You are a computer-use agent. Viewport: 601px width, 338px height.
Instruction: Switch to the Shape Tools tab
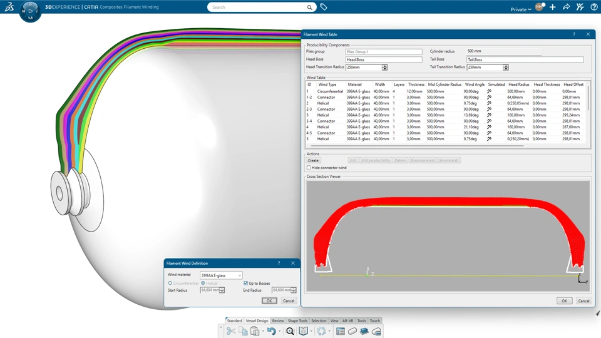click(x=297, y=320)
